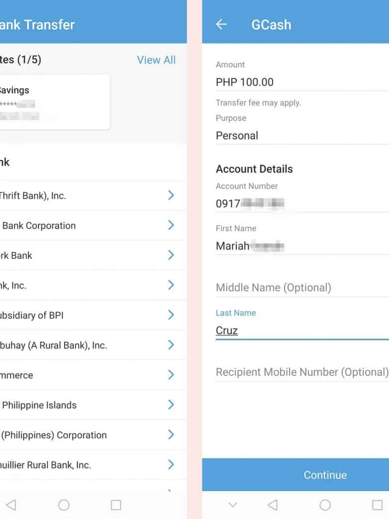Edit the Amount field PHP 100.00
The height and width of the screenshot is (519, 389).
pos(298,82)
